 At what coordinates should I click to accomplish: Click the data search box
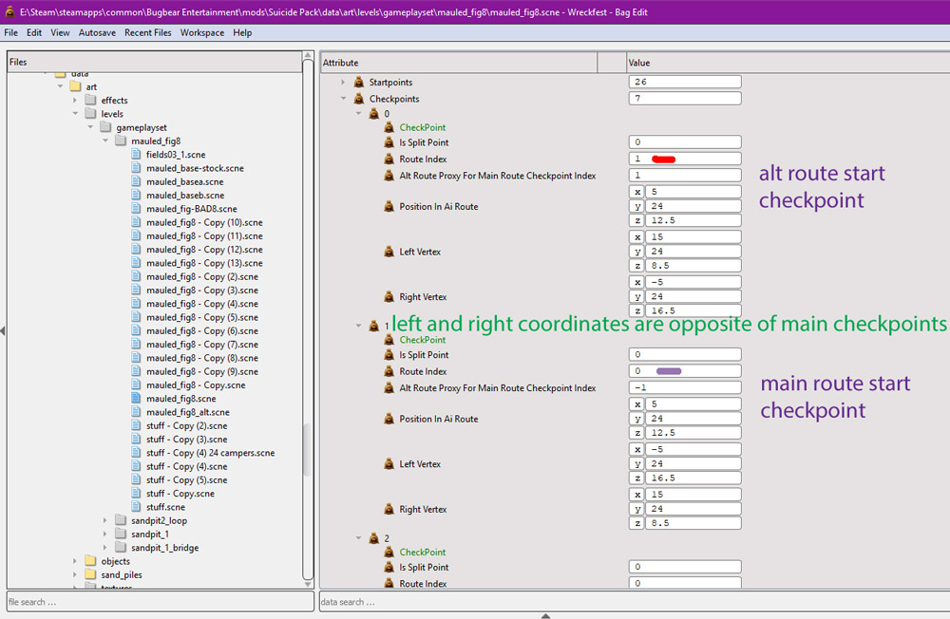click(x=635, y=602)
